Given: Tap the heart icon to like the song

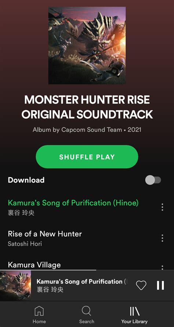Looking at the screenshot, I should click(141, 285).
